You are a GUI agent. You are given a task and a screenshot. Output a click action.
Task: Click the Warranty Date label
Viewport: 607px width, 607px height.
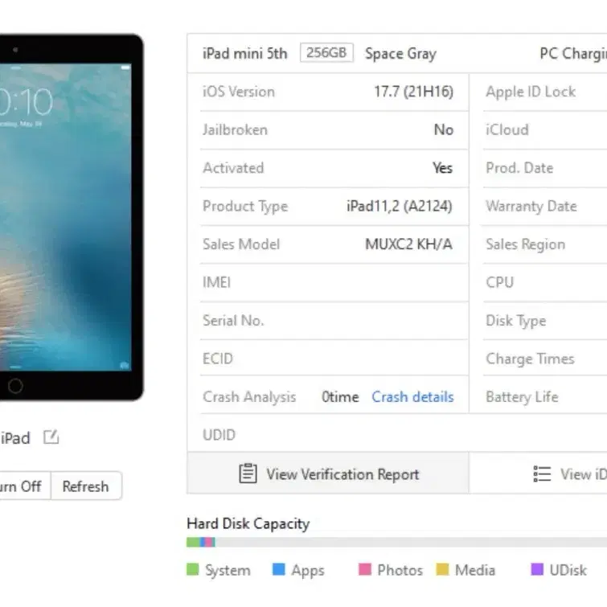click(531, 207)
